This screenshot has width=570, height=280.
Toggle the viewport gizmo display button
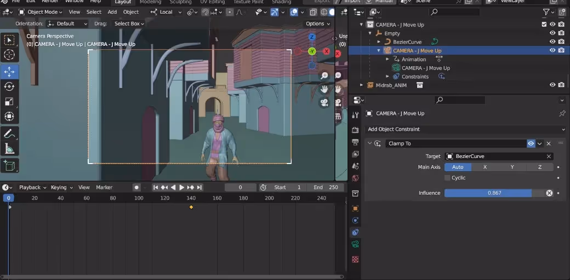275,12
